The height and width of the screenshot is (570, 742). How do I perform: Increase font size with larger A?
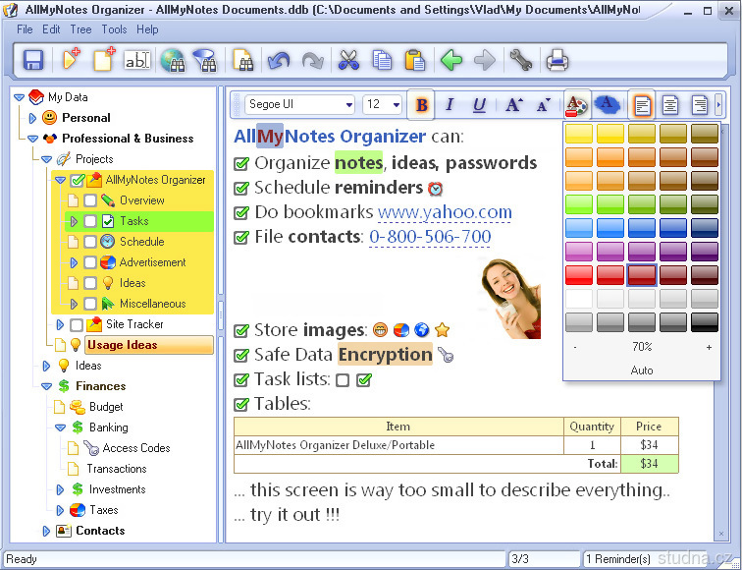pyautogui.click(x=514, y=104)
